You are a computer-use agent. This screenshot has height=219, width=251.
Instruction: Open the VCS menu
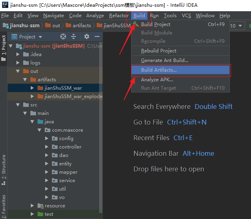[x=186, y=16]
